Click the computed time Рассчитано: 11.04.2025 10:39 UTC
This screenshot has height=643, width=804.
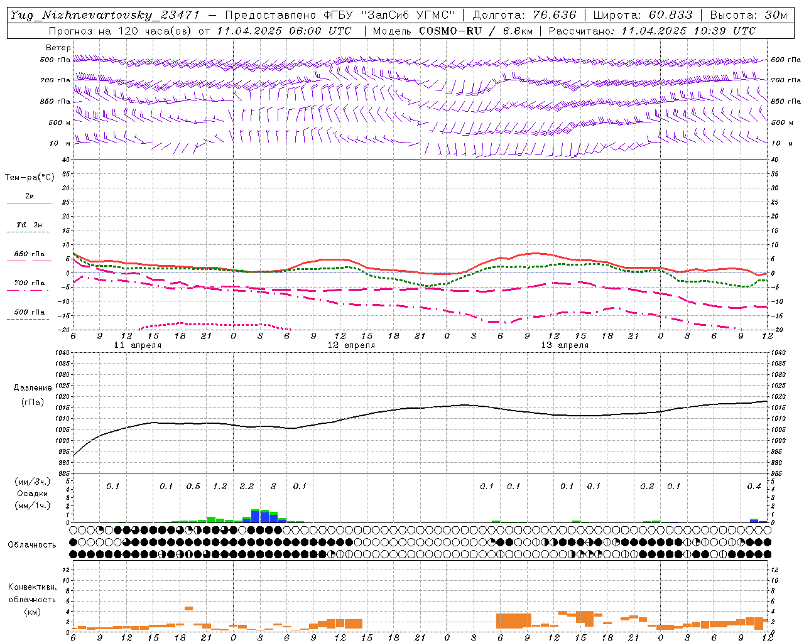coord(652,31)
